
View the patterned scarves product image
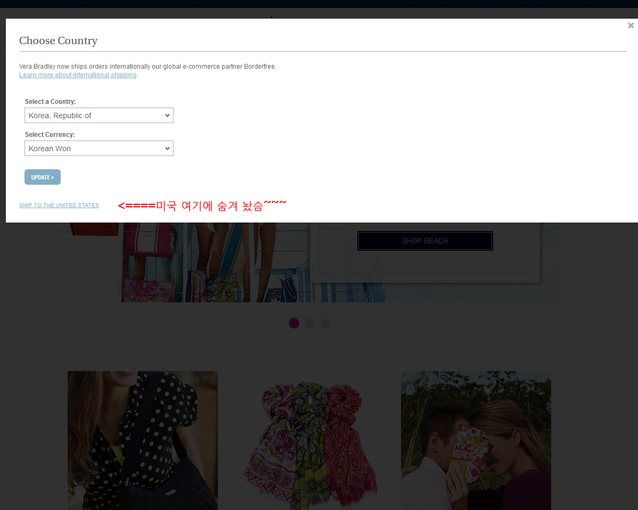tap(309, 440)
